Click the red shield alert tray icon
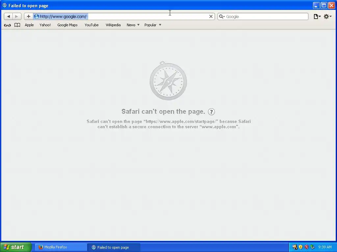 [x=306, y=247]
